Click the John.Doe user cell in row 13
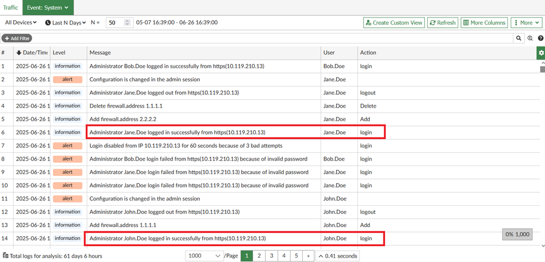This screenshot has width=545, height=262. [x=335, y=225]
